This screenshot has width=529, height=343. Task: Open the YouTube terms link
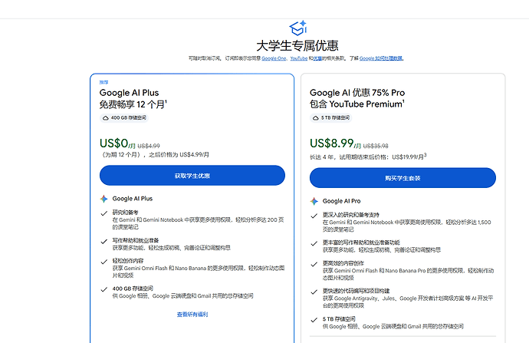[298, 58]
